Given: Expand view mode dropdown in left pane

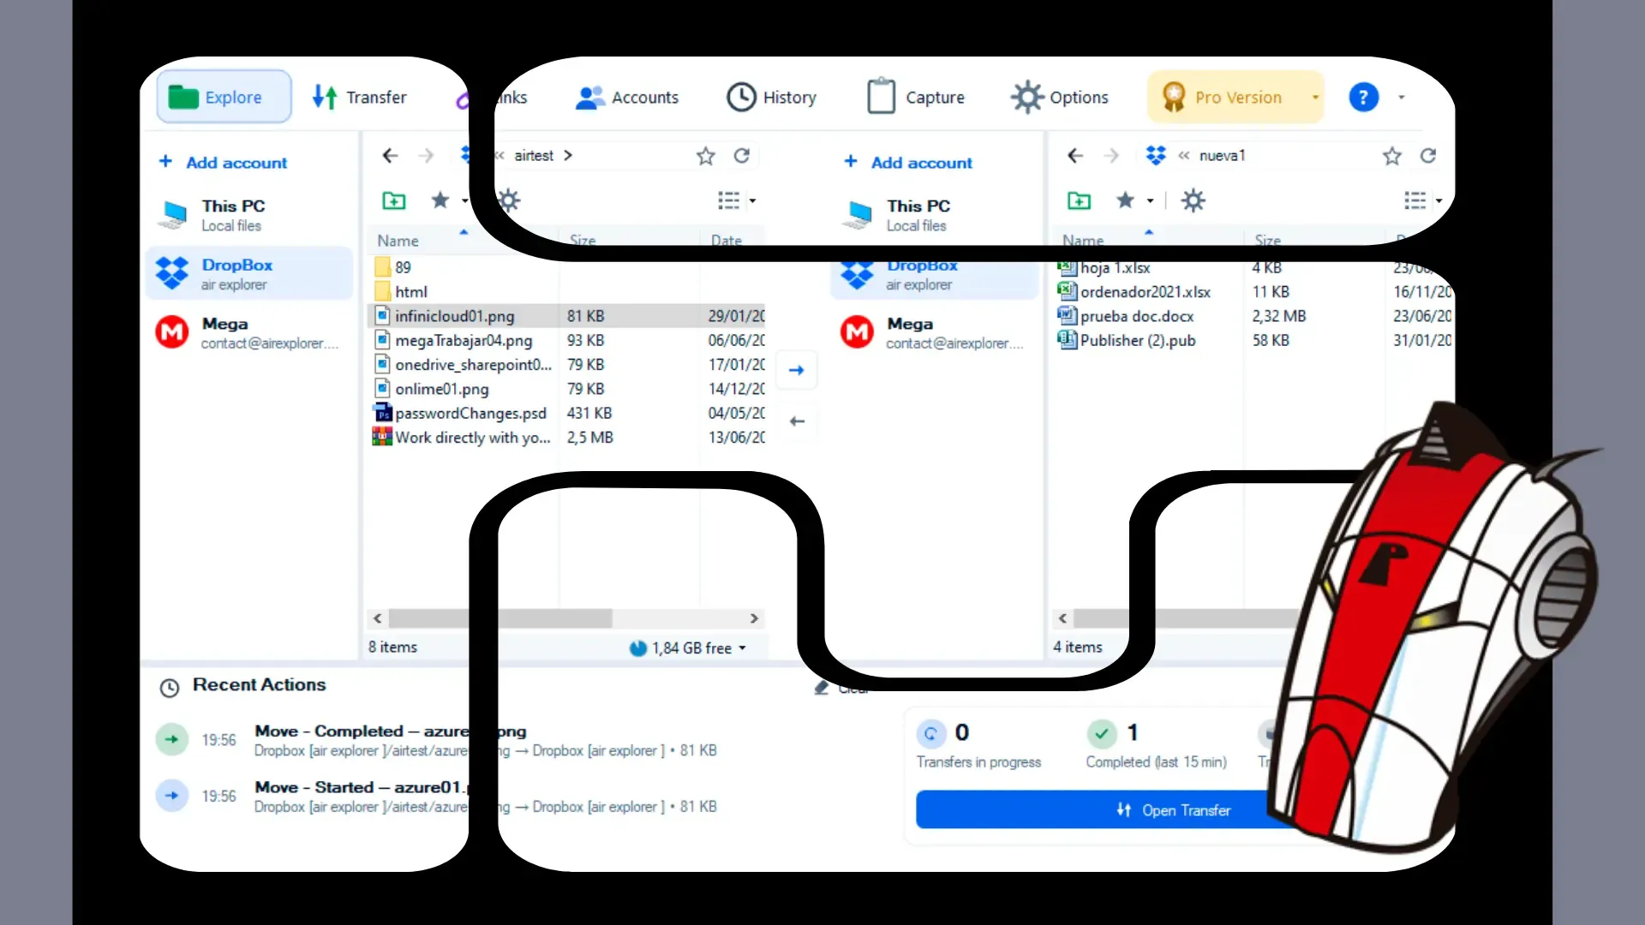Looking at the screenshot, I should click(x=753, y=200).
